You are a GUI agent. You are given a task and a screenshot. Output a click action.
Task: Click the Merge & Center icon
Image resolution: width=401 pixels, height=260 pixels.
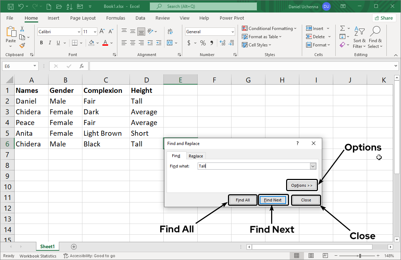[x=170, y=43]
